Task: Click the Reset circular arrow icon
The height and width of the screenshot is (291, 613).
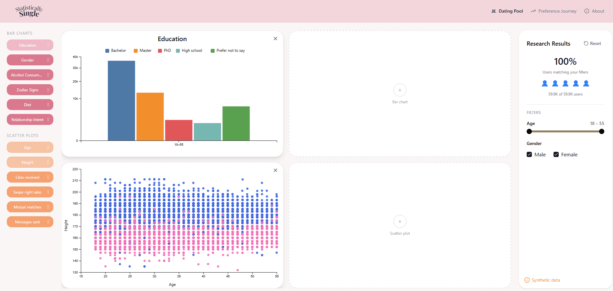Action: 586,43
